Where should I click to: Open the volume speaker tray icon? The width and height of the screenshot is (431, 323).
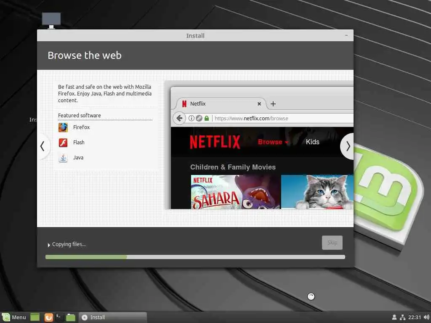click(426, 317)
